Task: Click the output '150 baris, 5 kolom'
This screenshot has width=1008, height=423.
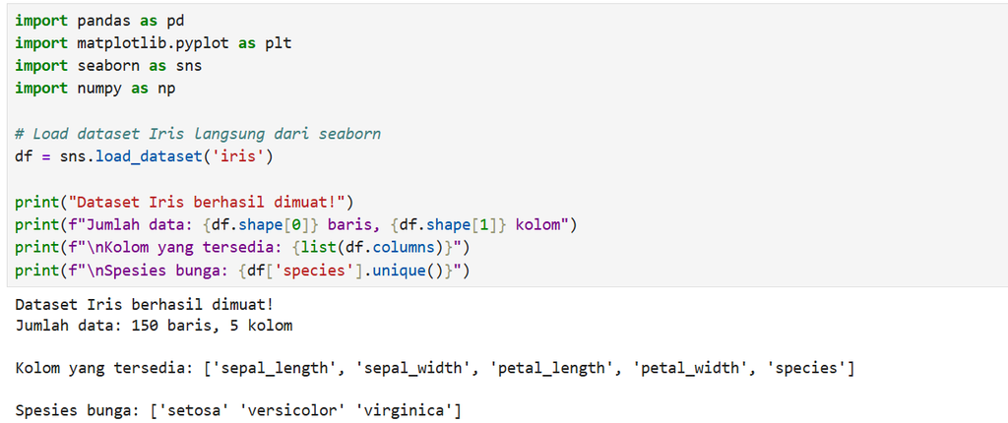Action: pos(212,326)
